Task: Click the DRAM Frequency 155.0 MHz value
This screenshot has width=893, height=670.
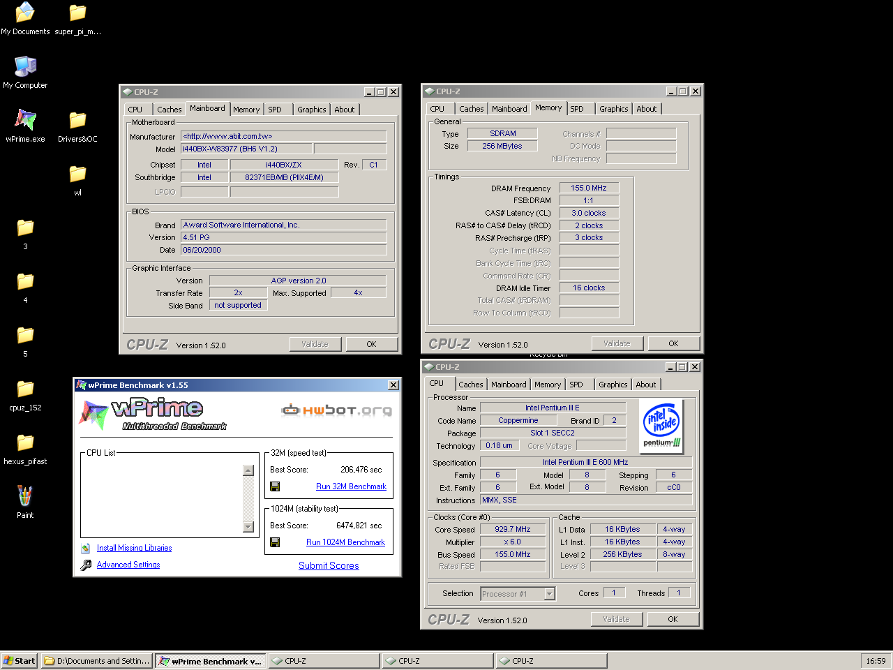Action: coord(589,188)
